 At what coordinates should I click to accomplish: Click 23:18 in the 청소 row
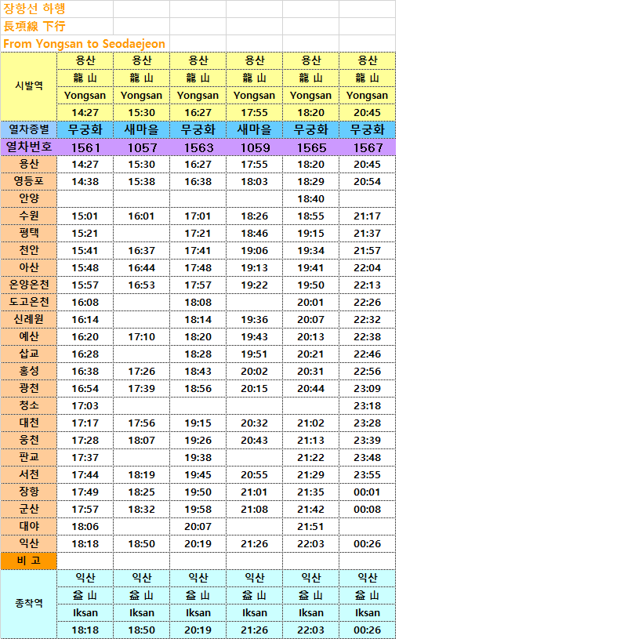point(368,405)
